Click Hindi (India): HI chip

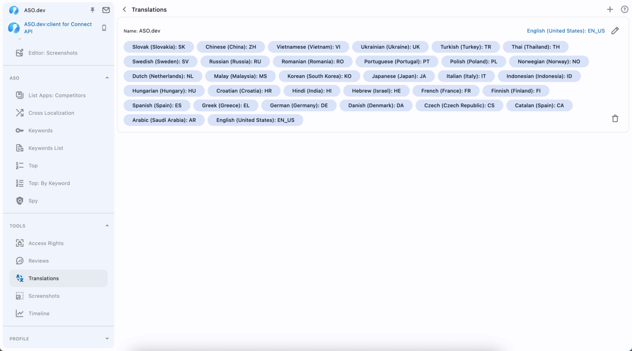tap(312, 91)
